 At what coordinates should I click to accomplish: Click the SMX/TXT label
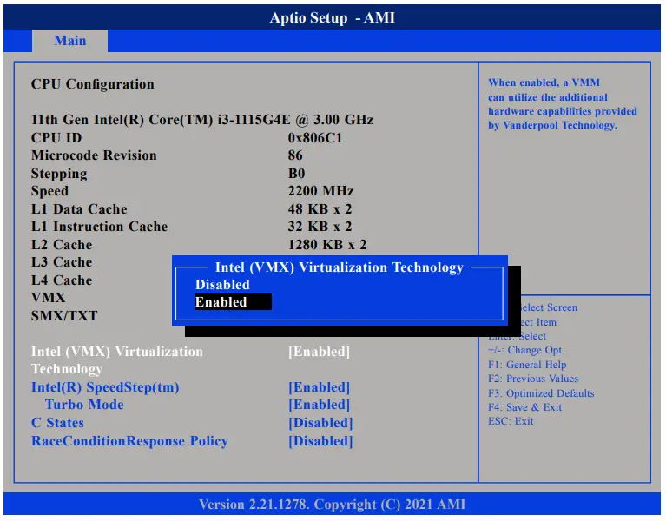coord(64,316)
